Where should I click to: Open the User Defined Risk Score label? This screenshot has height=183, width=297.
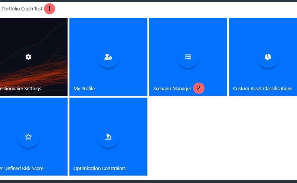(x=22, y=169)
